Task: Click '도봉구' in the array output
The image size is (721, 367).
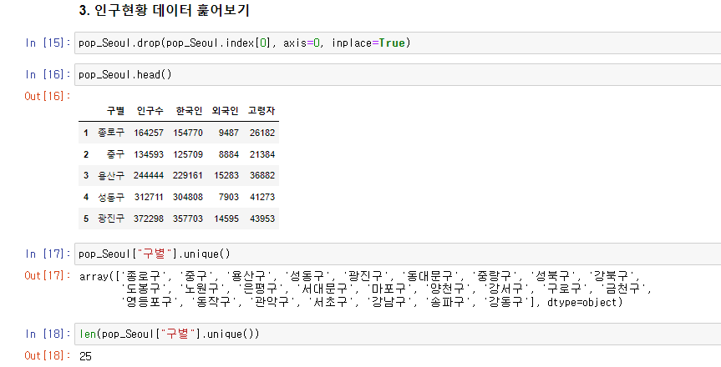Action: click(144, 289)
